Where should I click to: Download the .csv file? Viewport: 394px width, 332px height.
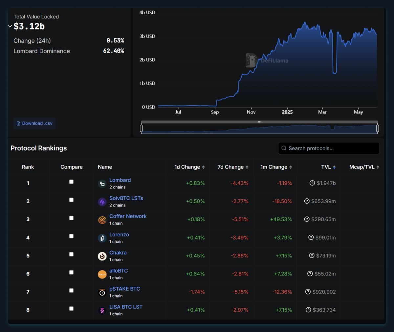tap(34, 123)
